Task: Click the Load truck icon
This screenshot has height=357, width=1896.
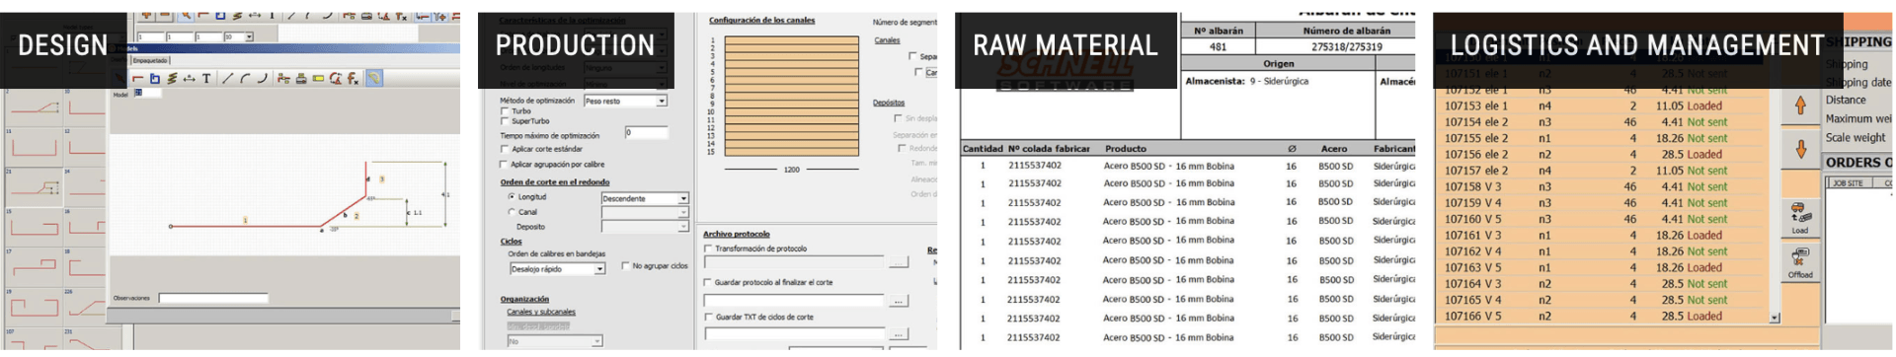Action: point(1800,217)
